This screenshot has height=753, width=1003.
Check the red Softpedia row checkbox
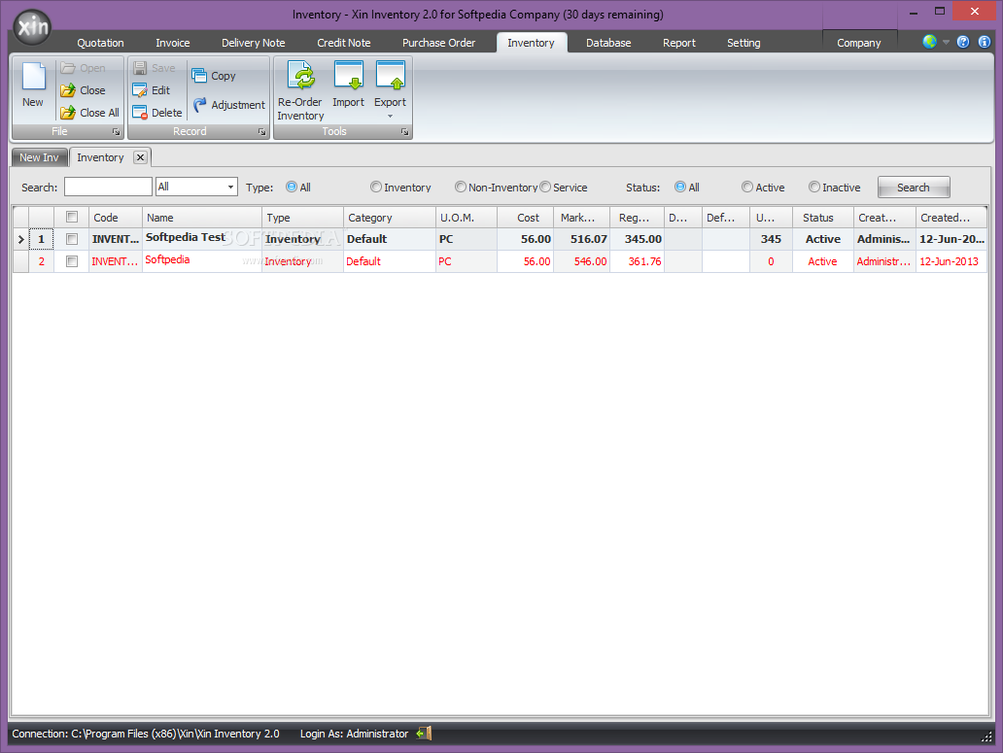(x=72, y=261)
